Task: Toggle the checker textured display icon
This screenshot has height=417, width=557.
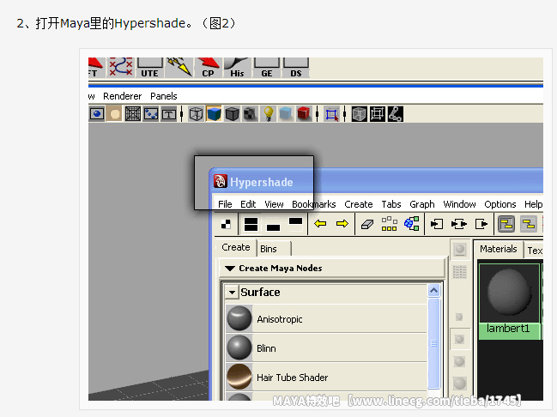Action: coord(250,114)
